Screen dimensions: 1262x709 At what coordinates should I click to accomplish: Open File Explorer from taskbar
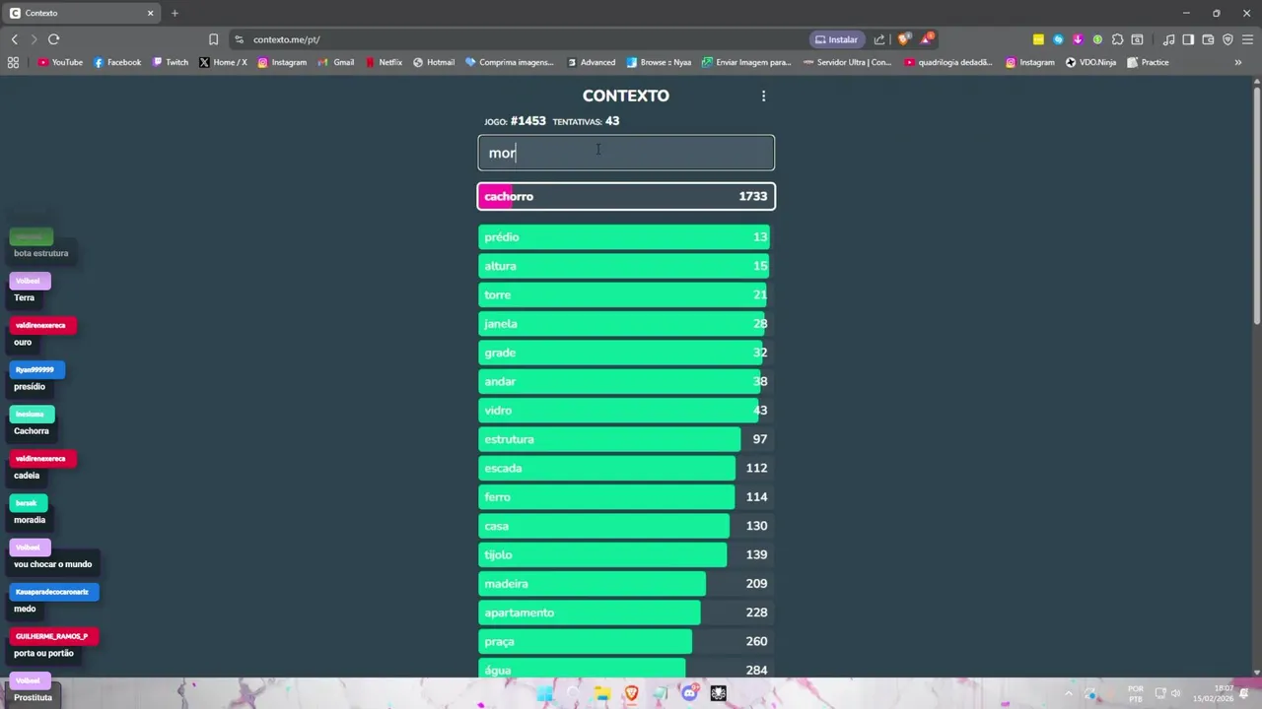(x=602, y=693)
